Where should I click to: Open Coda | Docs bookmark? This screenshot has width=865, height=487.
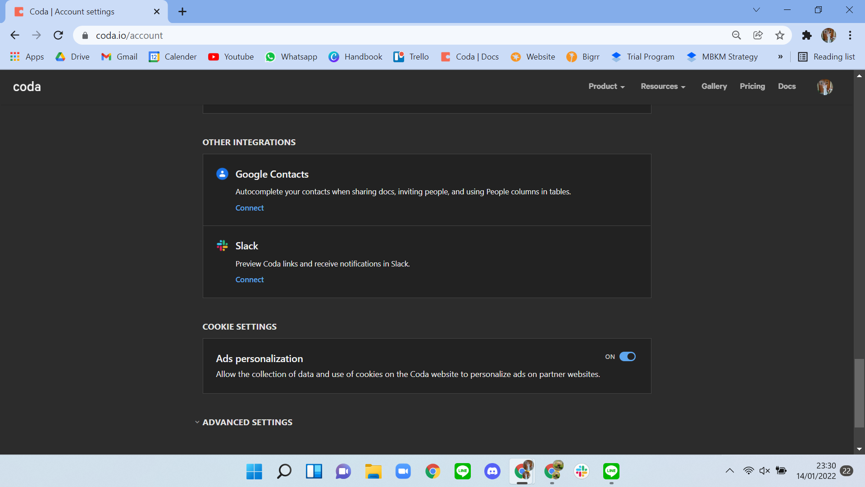470,57
